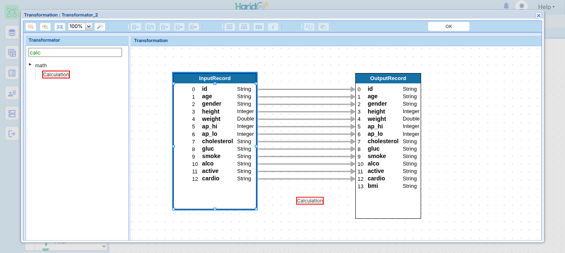Click the OK button
Viewport: 565px width, 253px height.
449,26
